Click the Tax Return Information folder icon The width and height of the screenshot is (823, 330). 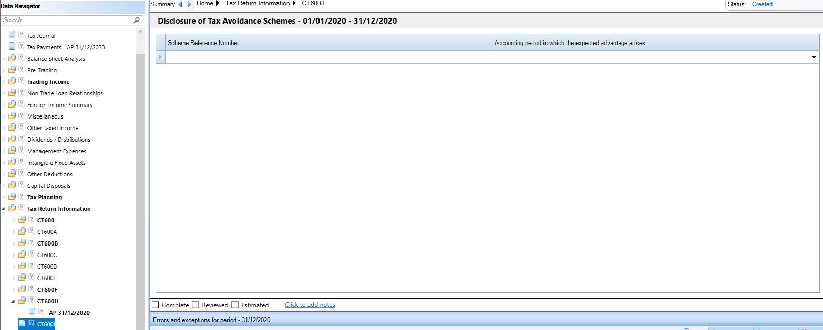(12, 209)
